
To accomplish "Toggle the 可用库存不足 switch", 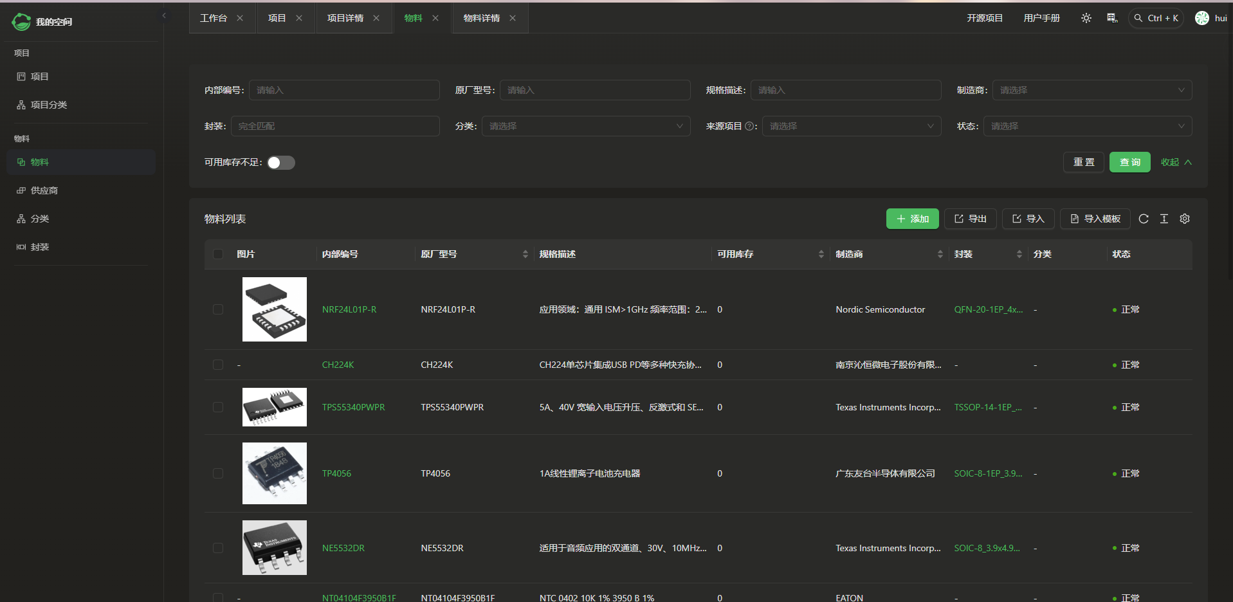I will click(281, 163).
